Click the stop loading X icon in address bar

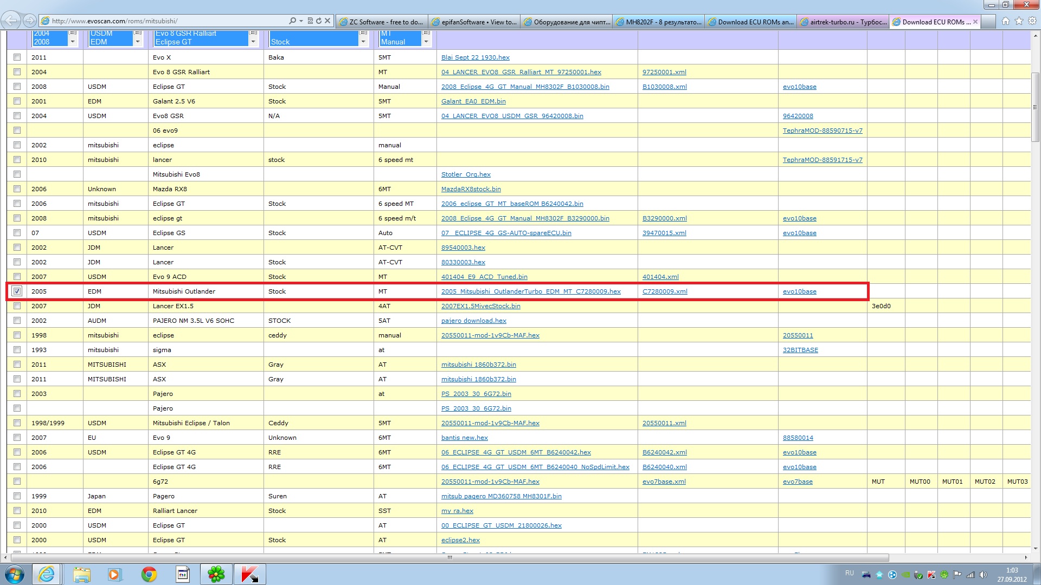327,21
